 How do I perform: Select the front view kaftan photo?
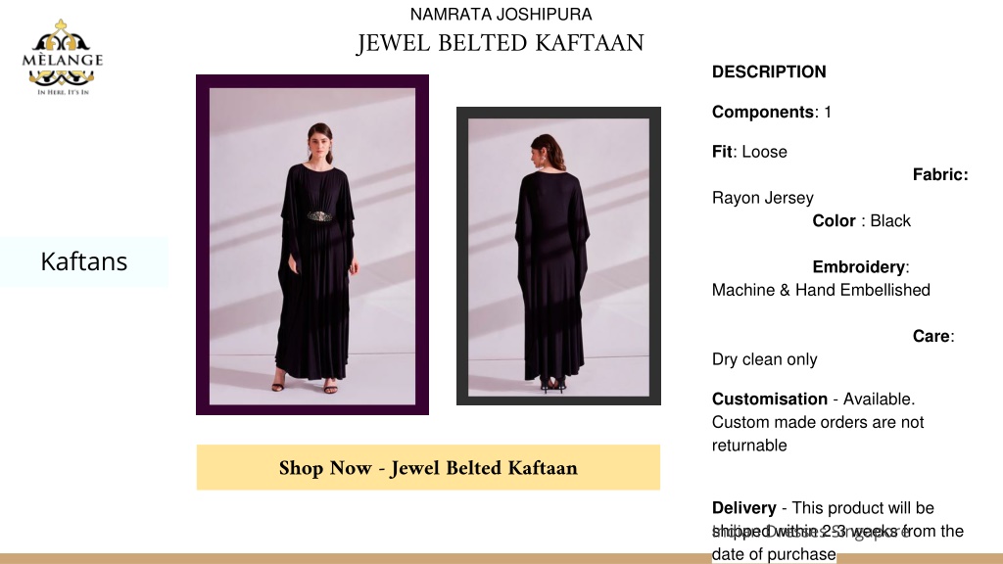tap(312, 245)
